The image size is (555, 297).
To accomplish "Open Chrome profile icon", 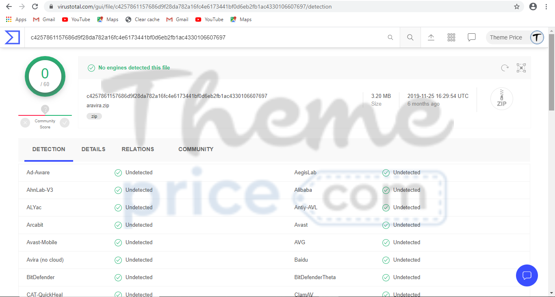I will 533,7.
